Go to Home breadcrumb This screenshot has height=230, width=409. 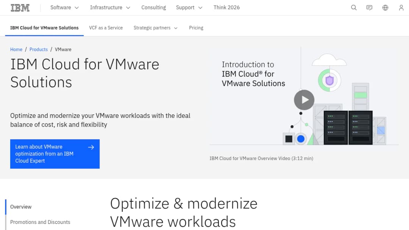tap(16, 50)
